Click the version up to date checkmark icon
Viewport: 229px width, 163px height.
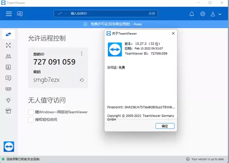coord(188,159)
